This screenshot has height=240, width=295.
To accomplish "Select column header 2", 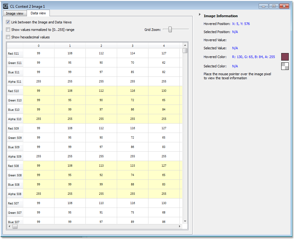I will [x=101, y=46].
